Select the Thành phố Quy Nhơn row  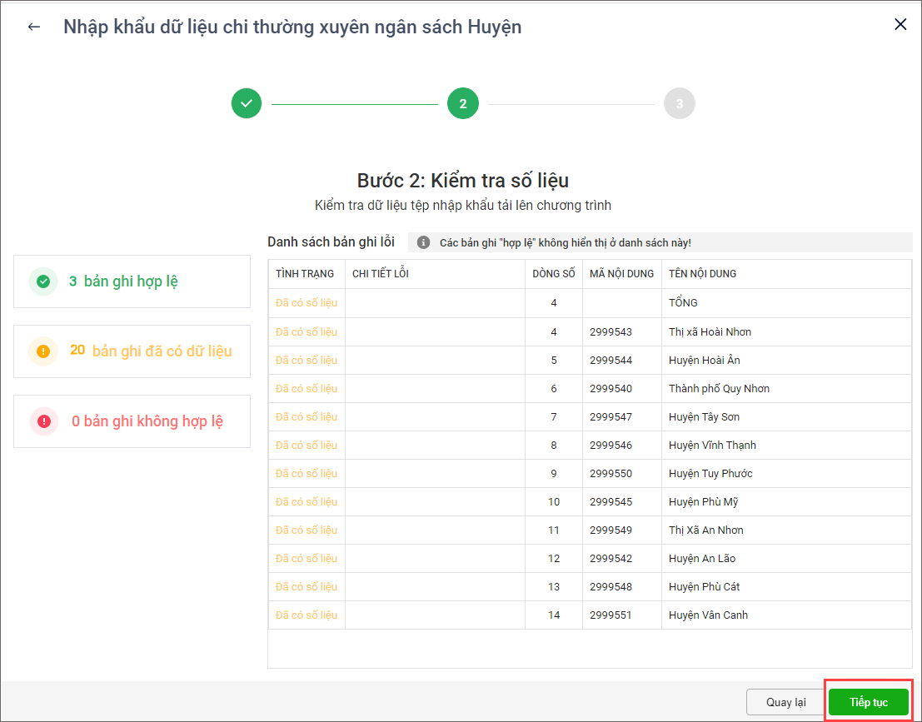click(719, 389)
